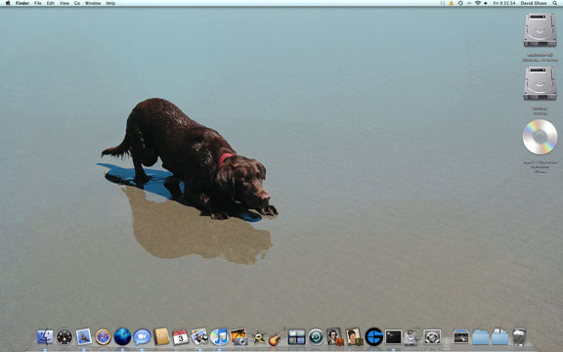Open Finder from the Dock
The width and height of the screenshot is (563, 352).
pyautogui.click(x=45, y=337)
